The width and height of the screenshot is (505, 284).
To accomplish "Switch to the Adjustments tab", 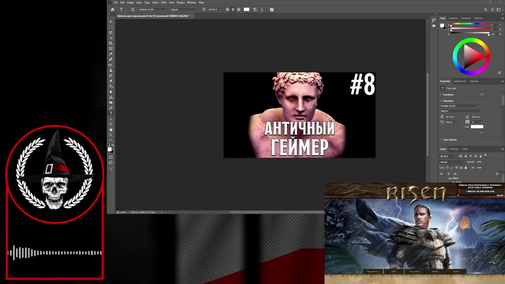I will click(460, 81).
